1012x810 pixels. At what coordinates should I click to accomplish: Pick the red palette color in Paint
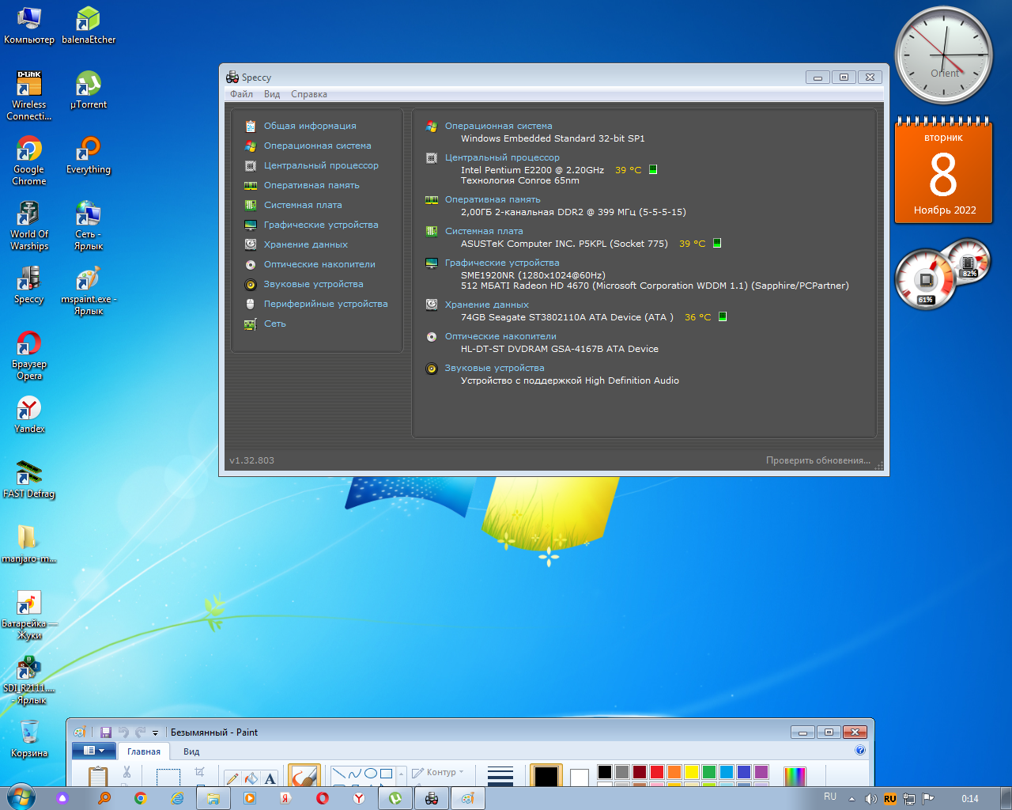coord(657,772)
